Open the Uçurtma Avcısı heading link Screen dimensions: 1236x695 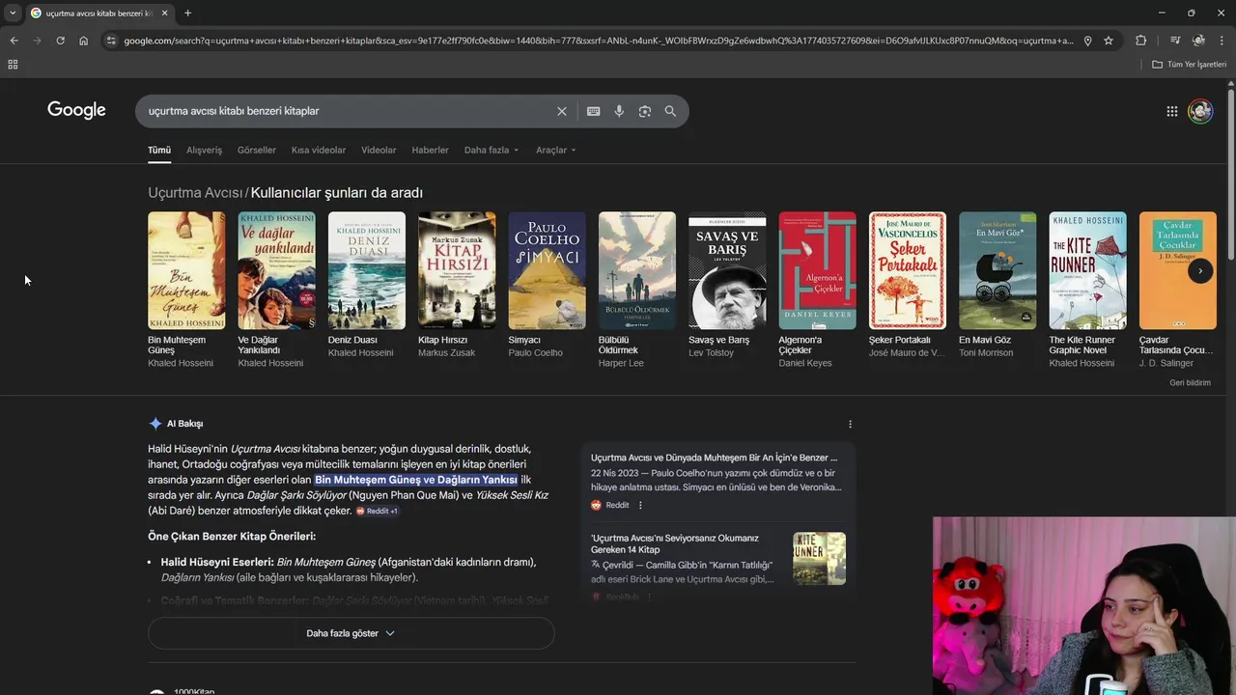pos(195,193)
